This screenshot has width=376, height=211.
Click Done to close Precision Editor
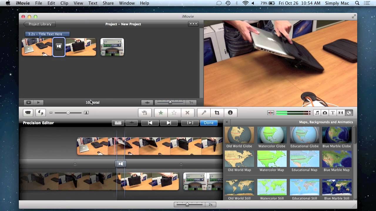(209, 123)
